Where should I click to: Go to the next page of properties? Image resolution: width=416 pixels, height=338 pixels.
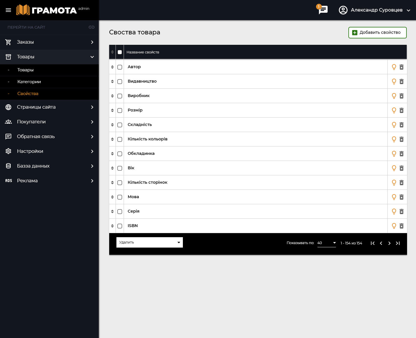[389, 243]
